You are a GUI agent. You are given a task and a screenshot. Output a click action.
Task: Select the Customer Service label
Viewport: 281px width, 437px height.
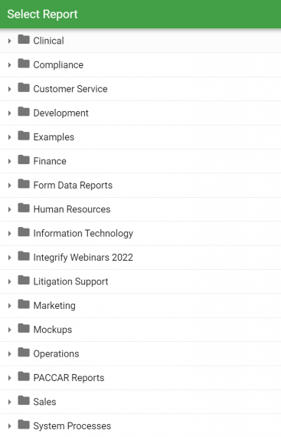coord(70,89)
